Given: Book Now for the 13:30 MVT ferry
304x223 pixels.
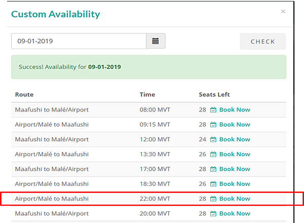Looking at the screenshot, I should point(235,154).
